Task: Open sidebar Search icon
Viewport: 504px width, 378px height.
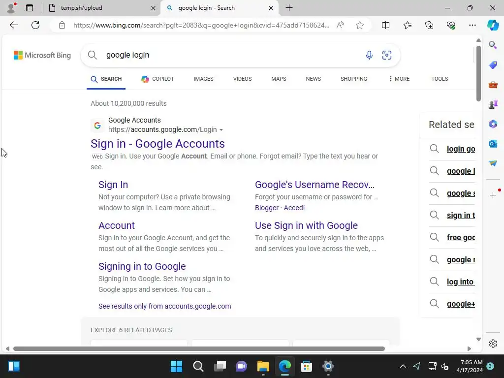Action: click(x=493, y=45)
